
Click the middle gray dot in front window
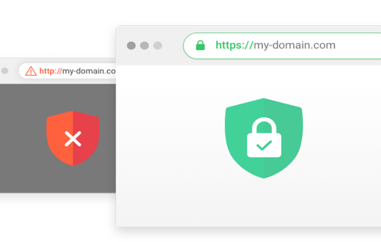tap(144, 46)
